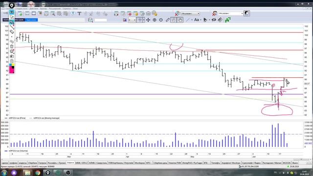
Task: Click the client avatar with red cross icon
Action: 215,13
